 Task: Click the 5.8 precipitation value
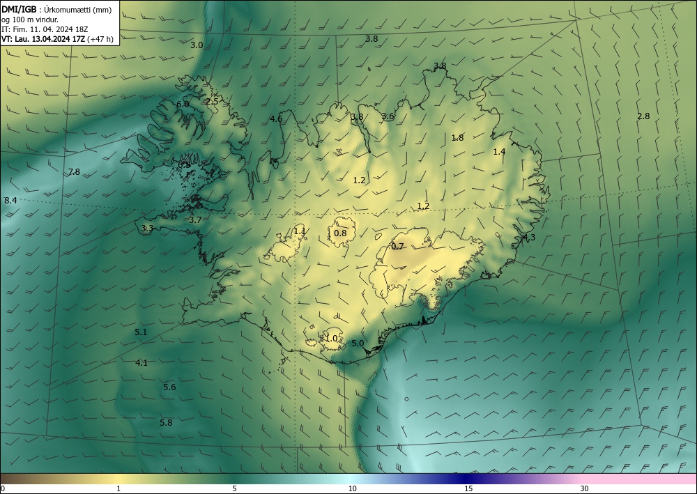(166, 422)
